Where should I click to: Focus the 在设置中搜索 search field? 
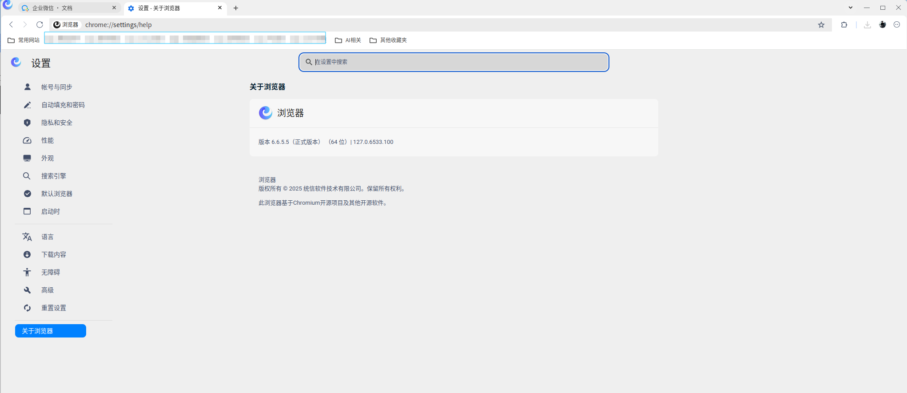click(x=453, y=62)
